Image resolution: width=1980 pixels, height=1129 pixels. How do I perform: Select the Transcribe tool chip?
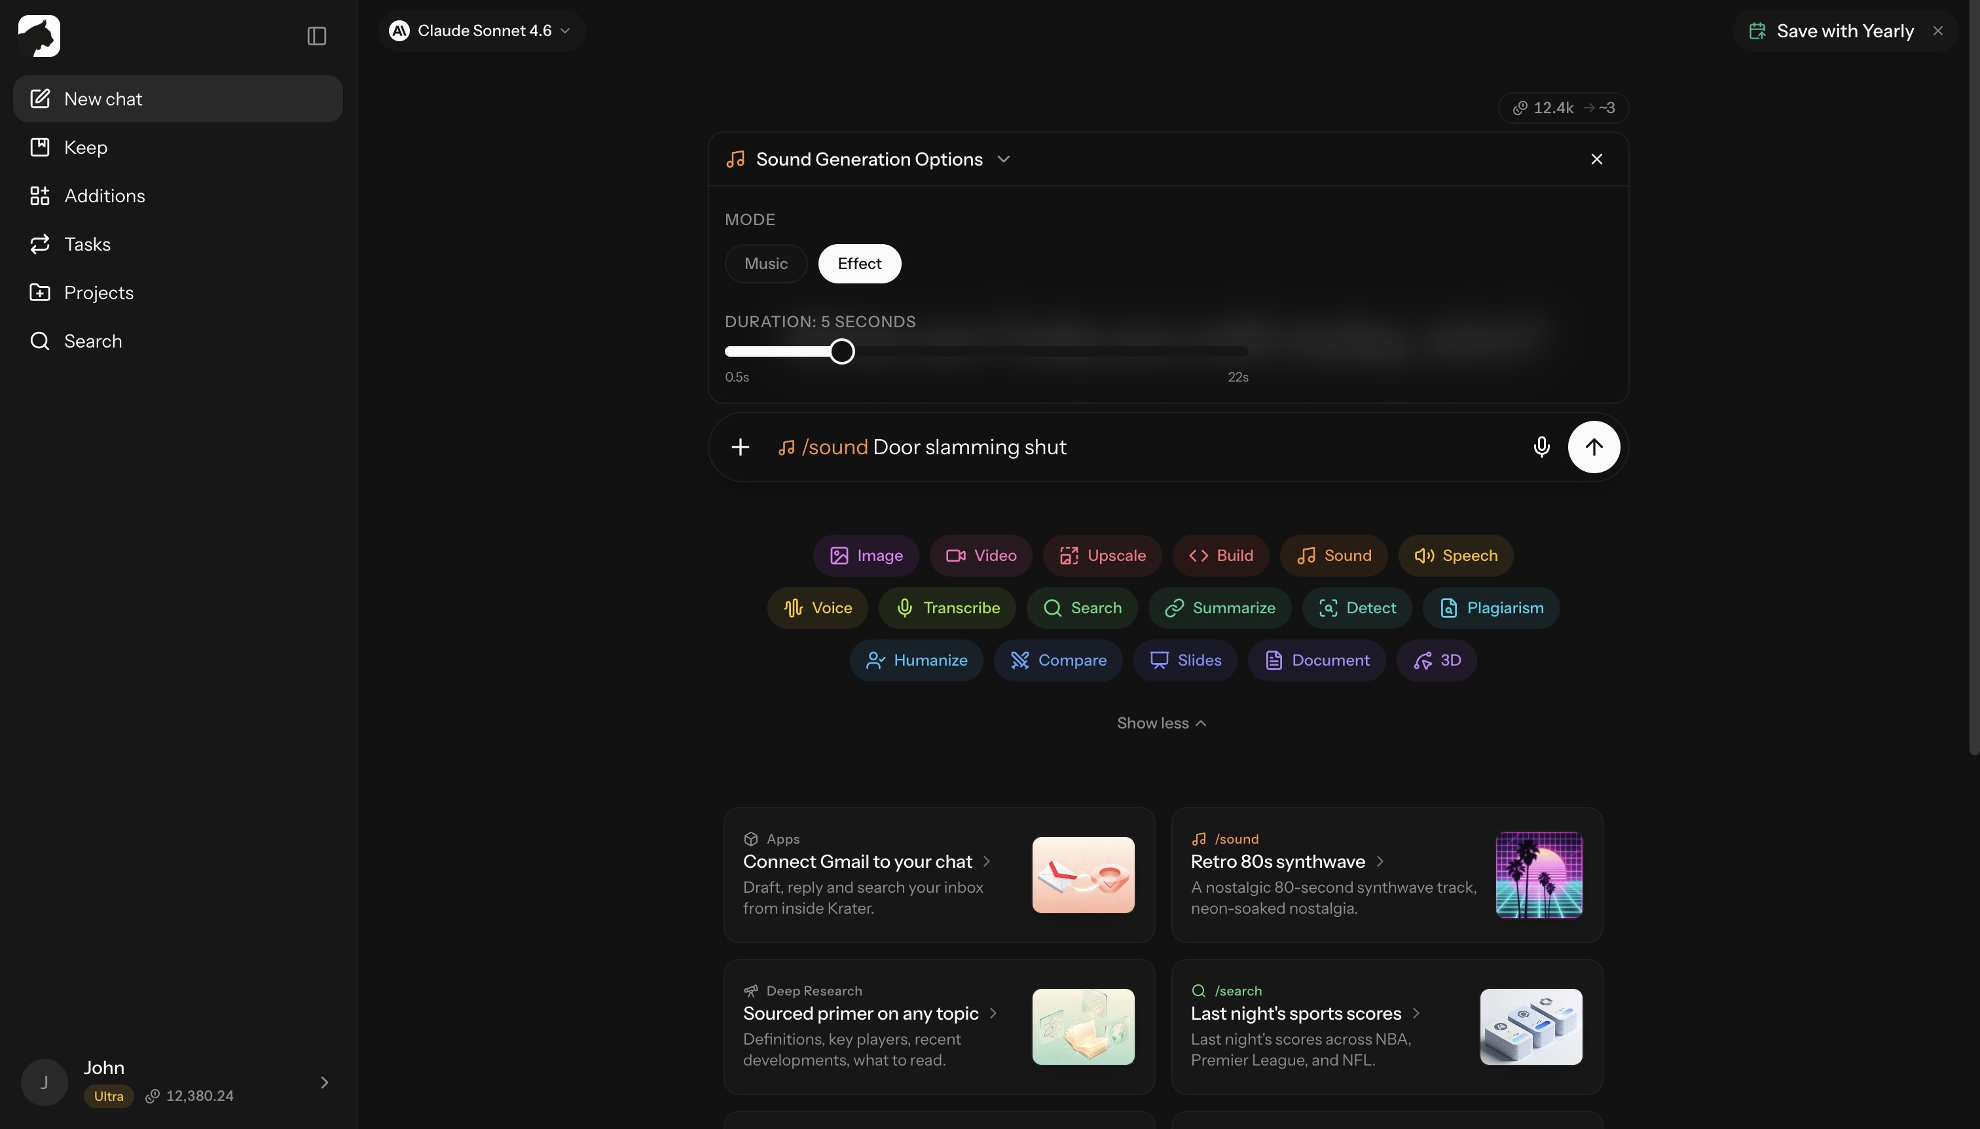[x=947, y=608]
